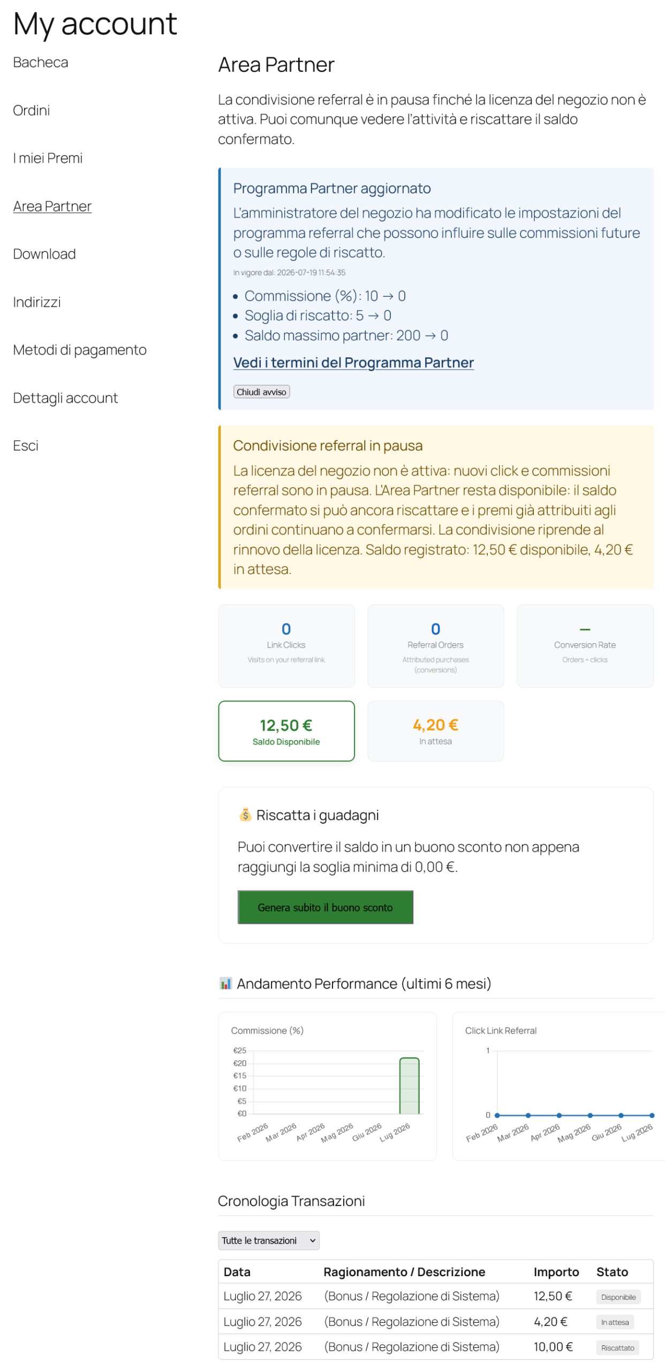
Task: Open Vedi i termini del Programma Partner link
Action: click(353, 362)
